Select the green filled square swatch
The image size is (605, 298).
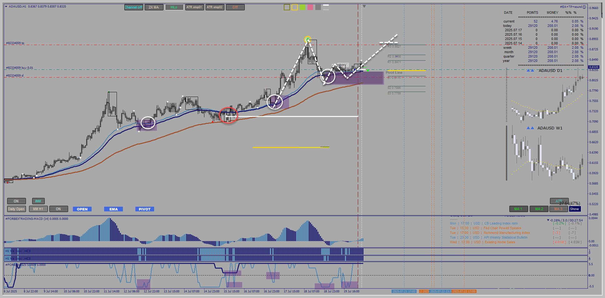coord(302,7)
